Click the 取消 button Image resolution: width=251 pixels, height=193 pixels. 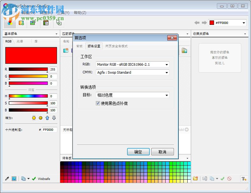point(162,152)
